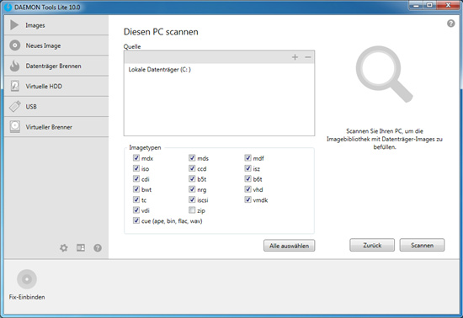Click the Datenträger Brennen flame icon

coord(14,66)
